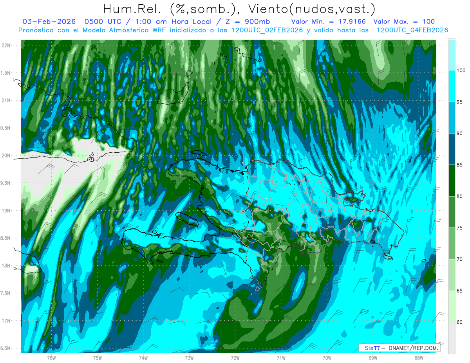Click the 'Valor Max. = 100' text
This screenshot has height=363, width=470.
tap(404, 22)
